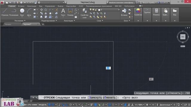
Task: Click the Print icon in quick access toolbar
Action: [x=21, y=2]
